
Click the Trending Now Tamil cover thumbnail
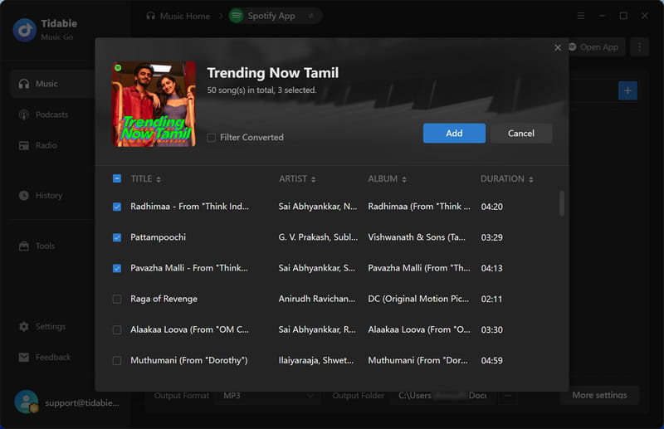click(154, 105)
